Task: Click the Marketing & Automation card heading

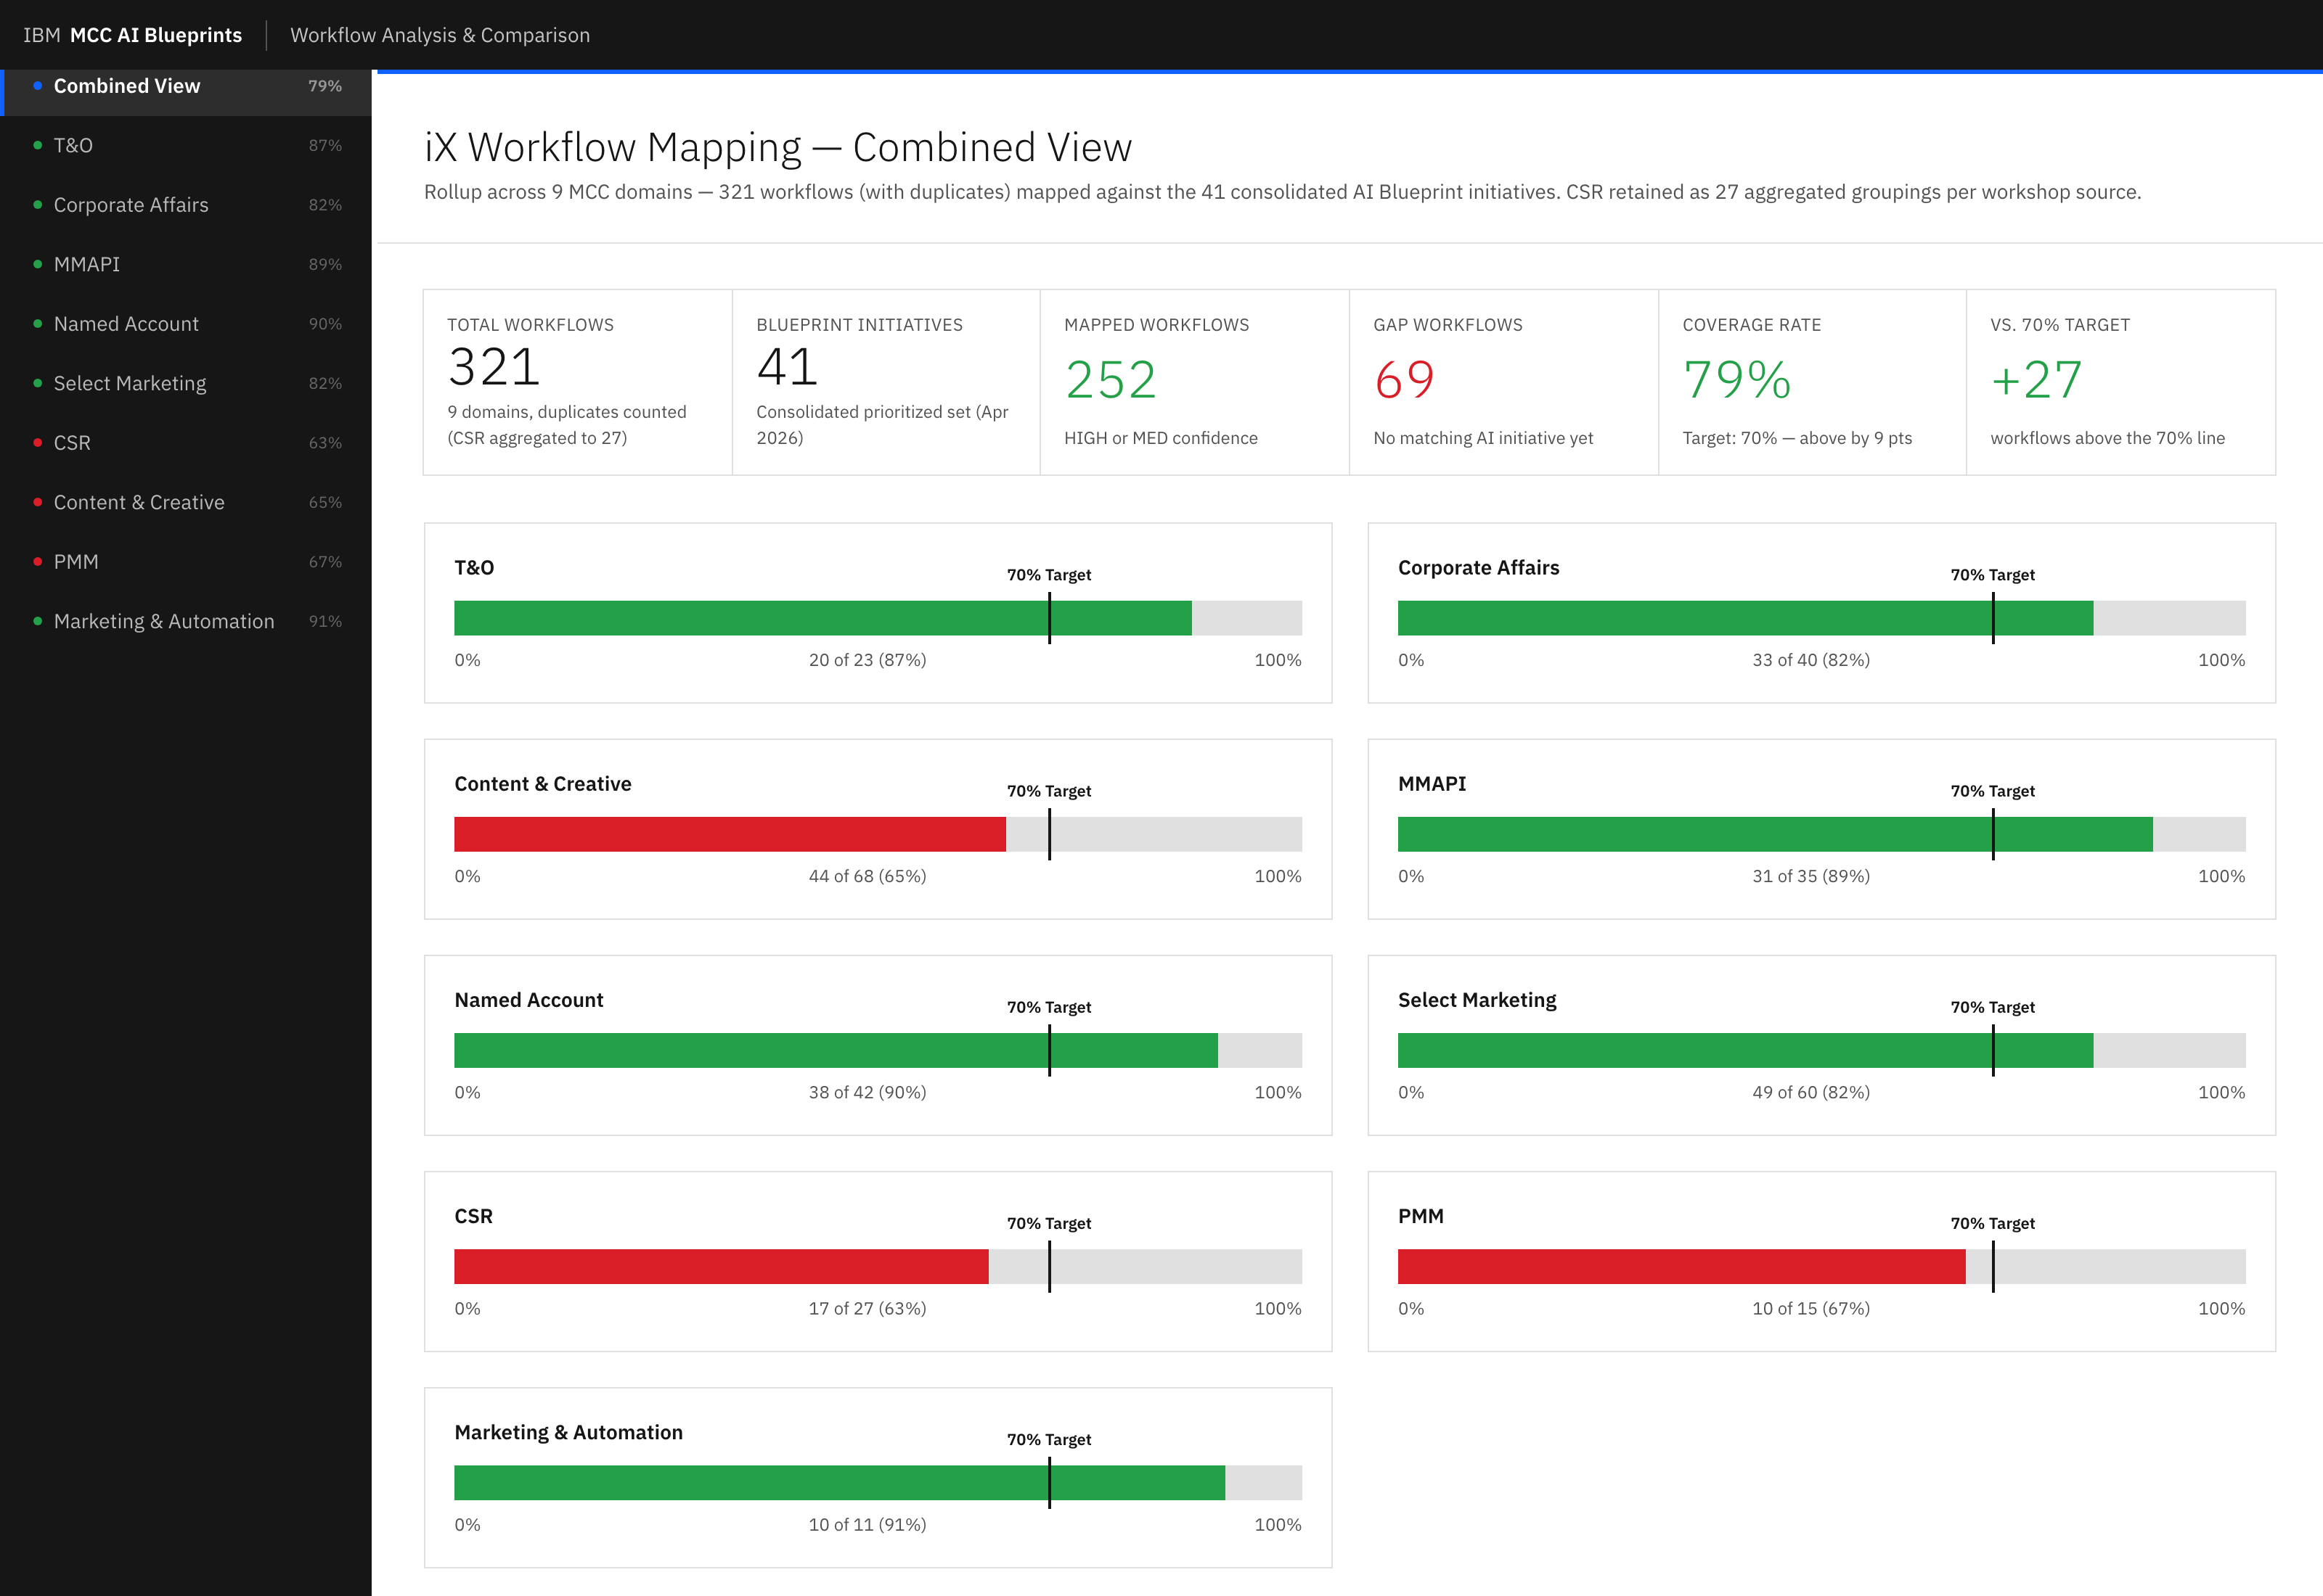Action: click(x=568, y=1432)
